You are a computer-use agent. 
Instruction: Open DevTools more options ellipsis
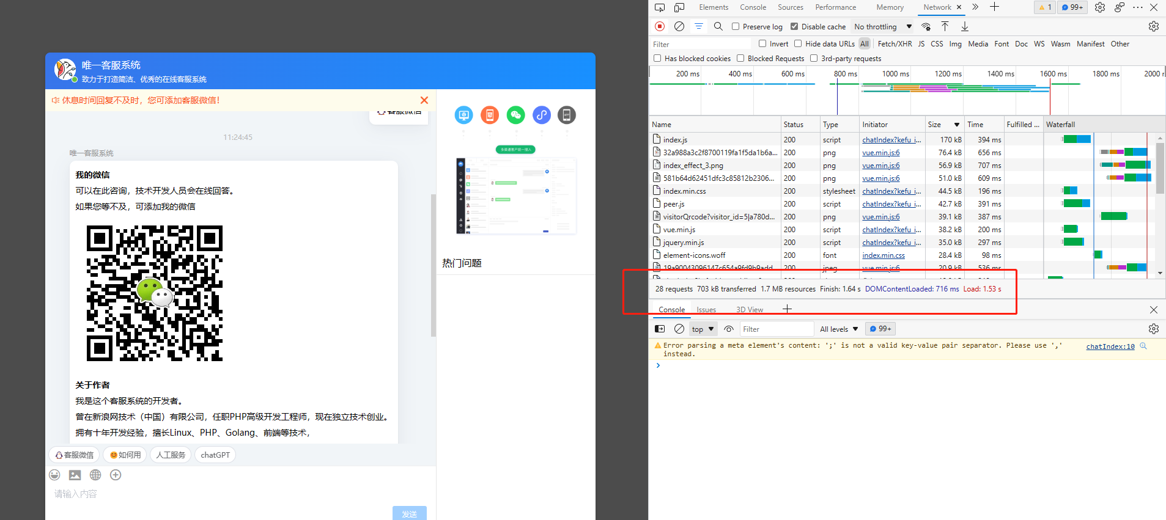tap(1138, 7)
